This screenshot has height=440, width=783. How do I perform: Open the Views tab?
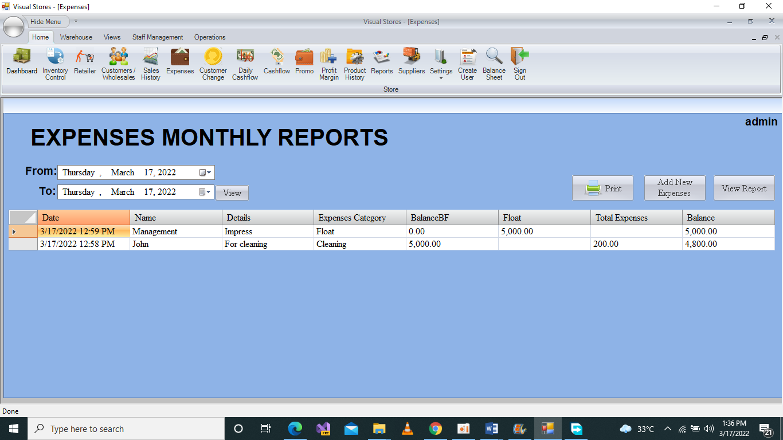click(112, 37)
